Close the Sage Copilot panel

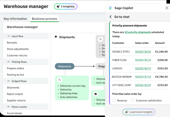pyautogui.click(x=167, y=8)
